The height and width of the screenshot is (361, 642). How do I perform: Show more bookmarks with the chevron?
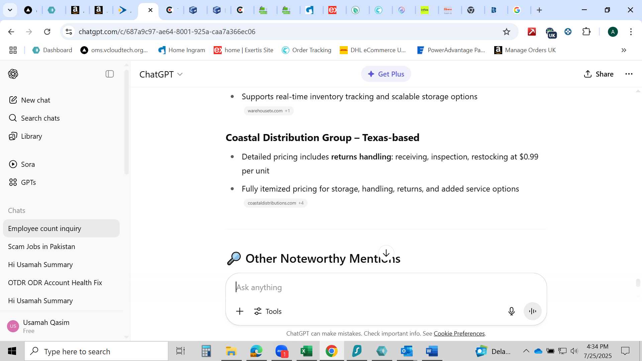[x=624, y=50]
